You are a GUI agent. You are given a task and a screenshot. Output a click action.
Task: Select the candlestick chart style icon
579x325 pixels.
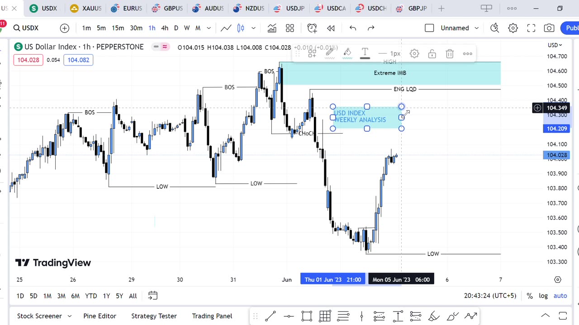tap(241, 28)
